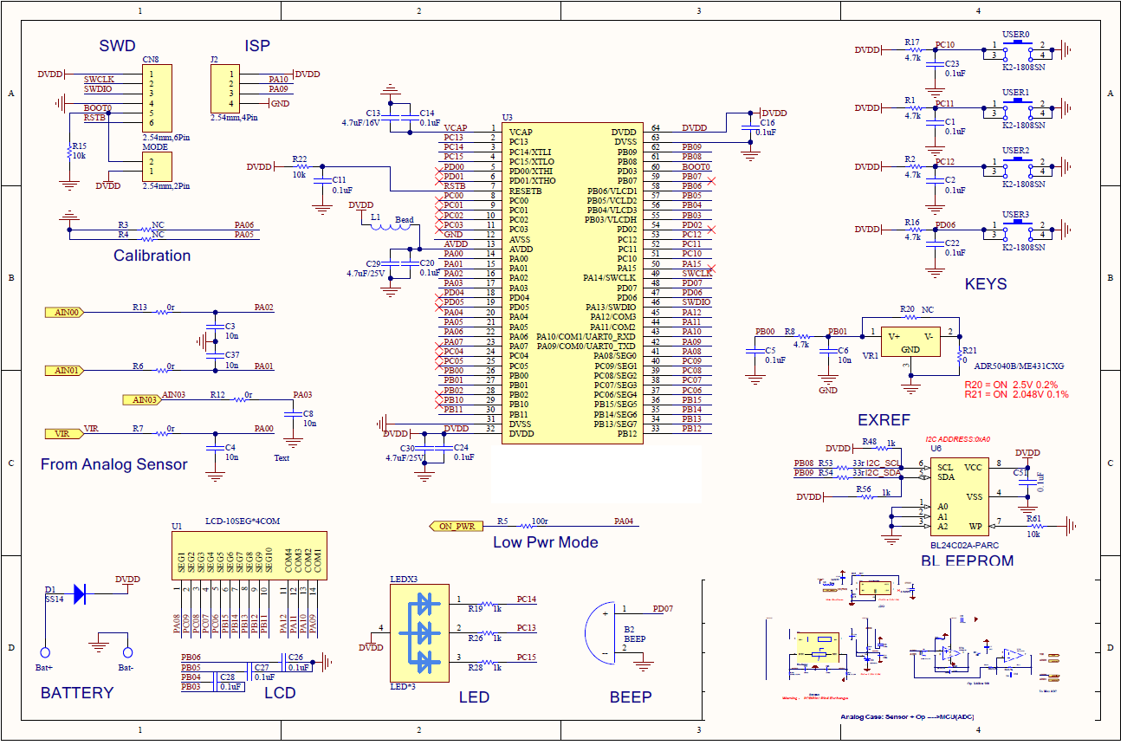The width and height of the screenshot is (1127, 745).
Task: Click the 'From Analog Sensor' label
Action: click(113, 464)
